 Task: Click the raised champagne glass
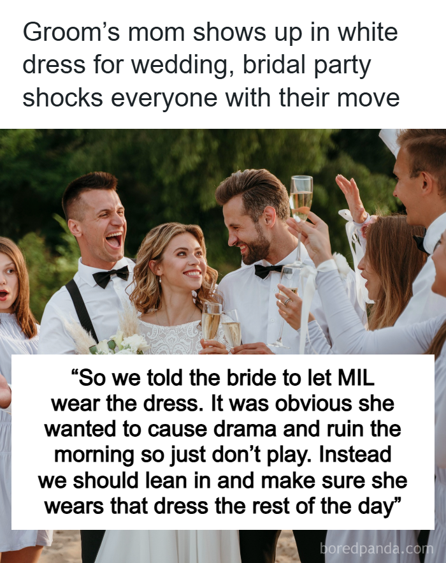[301, 198]
